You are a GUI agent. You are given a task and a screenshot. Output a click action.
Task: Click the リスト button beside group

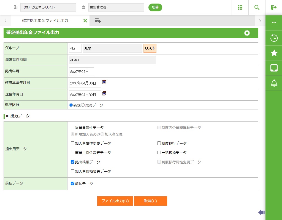[150, 48]
